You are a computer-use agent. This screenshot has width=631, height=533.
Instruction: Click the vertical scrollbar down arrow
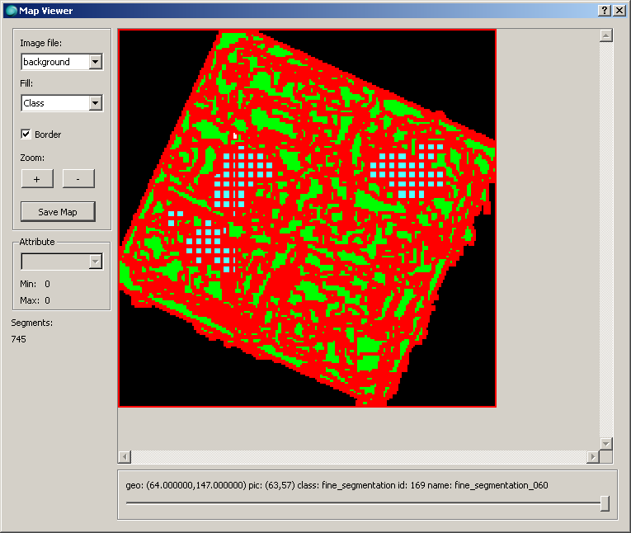click(606, 443)
